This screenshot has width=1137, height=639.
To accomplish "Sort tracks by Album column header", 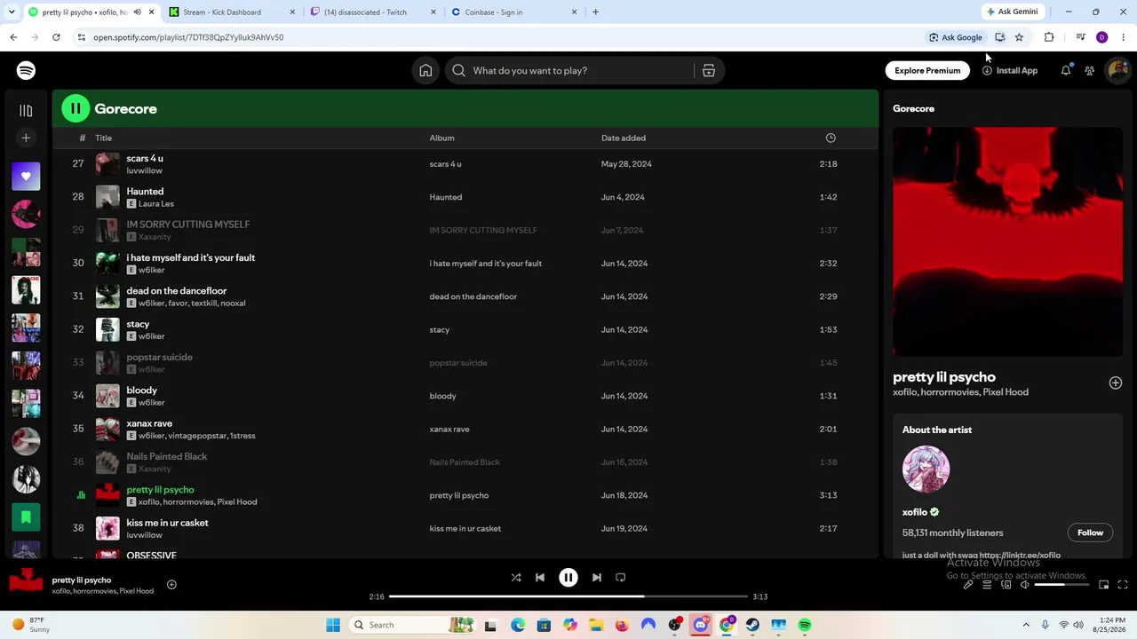I will point(441,138).
